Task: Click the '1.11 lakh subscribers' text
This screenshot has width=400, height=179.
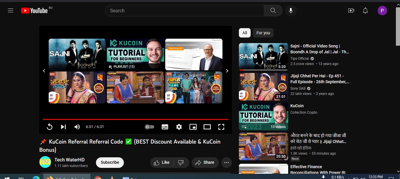Action: (71, 166)
